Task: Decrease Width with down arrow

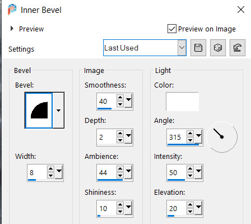Action: pos(50,176)
